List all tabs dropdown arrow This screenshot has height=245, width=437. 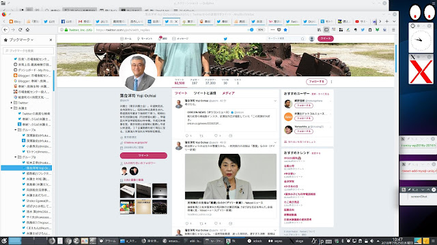pos(394,21)
